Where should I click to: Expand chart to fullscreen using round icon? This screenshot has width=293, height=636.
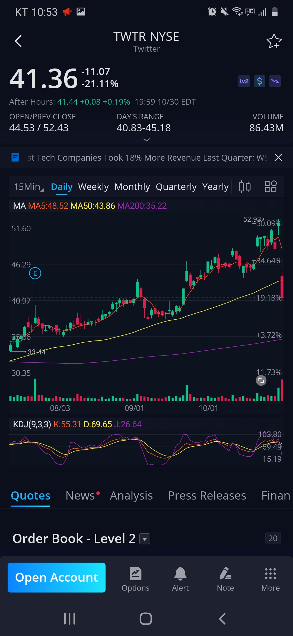point(261,381)
